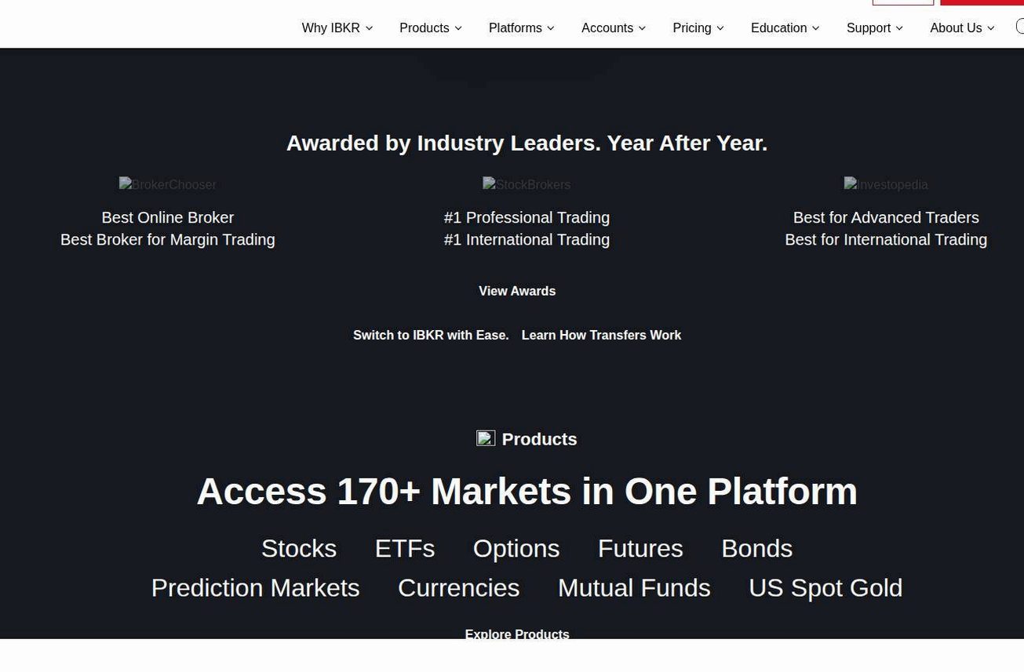Click Best for International Trading text
The height and width of the screenshot is (672, 1024).
(886, 239)
